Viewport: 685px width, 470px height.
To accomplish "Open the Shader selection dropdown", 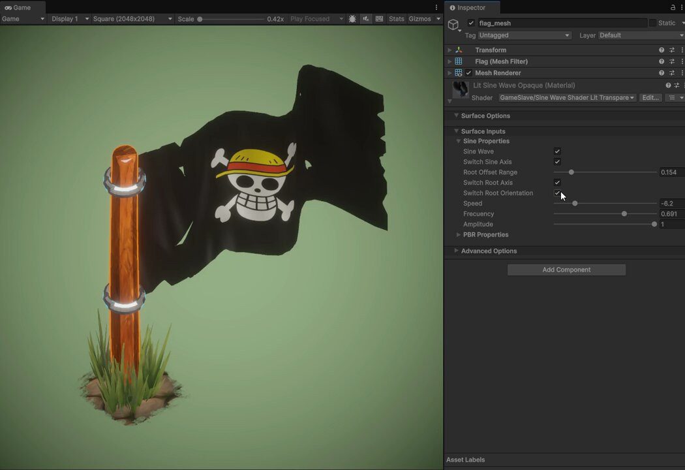I will [x=567, y=97].
